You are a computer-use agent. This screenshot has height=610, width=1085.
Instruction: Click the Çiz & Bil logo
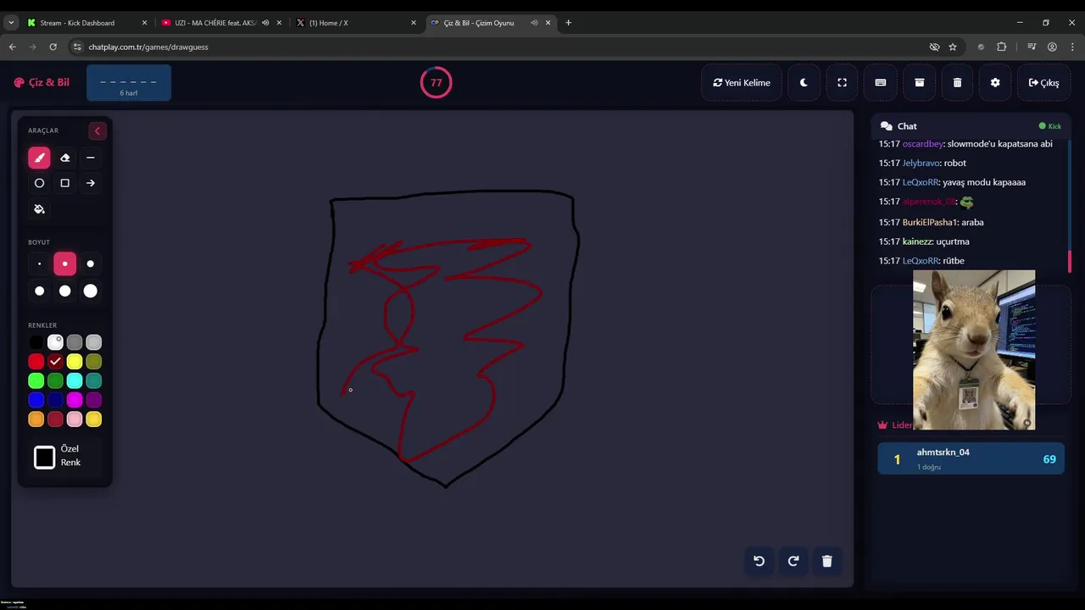(x=42, y=82)
